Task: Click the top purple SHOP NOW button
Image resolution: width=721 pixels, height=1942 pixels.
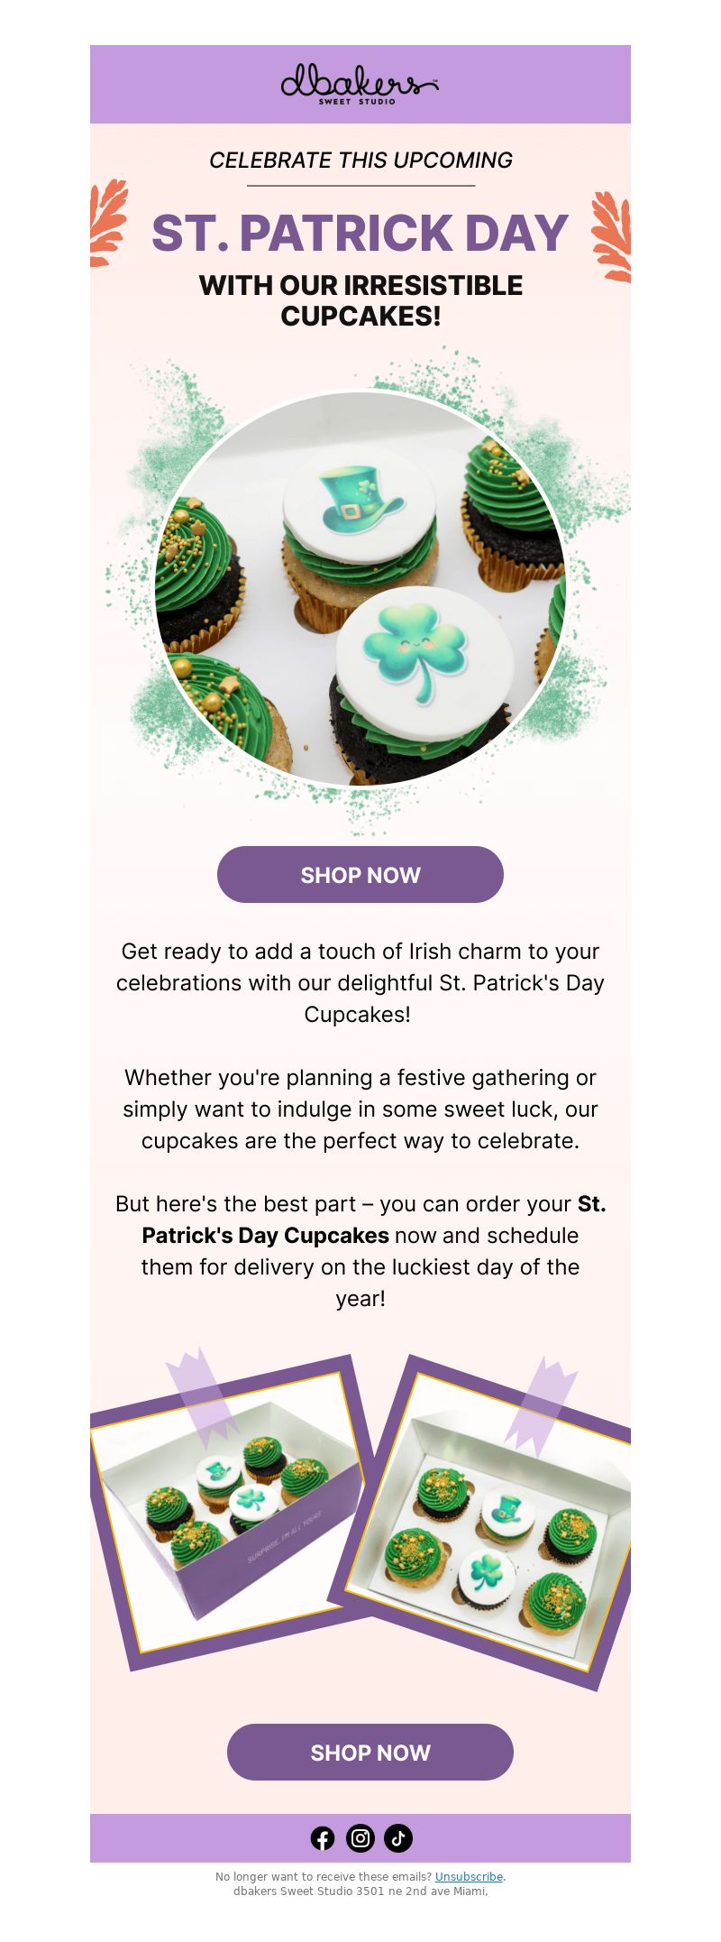Action: pos(360,875)
